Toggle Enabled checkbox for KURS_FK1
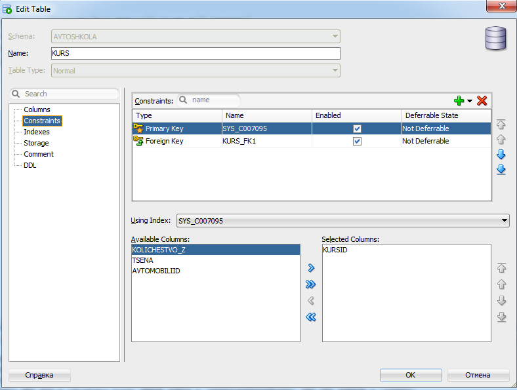This screenshot has height=390, width=517. tap(357, 141)
